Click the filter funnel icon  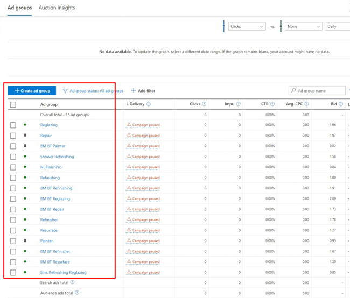pyautogui.click(x=65, y=91)
